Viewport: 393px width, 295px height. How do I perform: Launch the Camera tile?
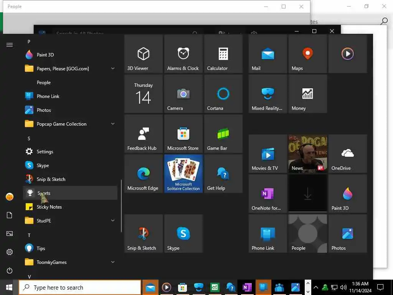click(183, 94)
